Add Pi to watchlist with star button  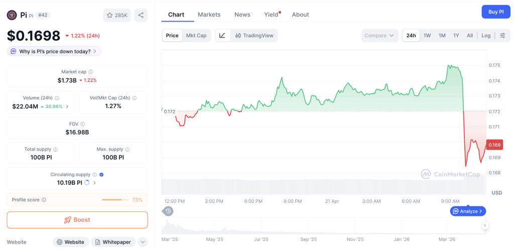pyautogui.click(x=117, y=15)
